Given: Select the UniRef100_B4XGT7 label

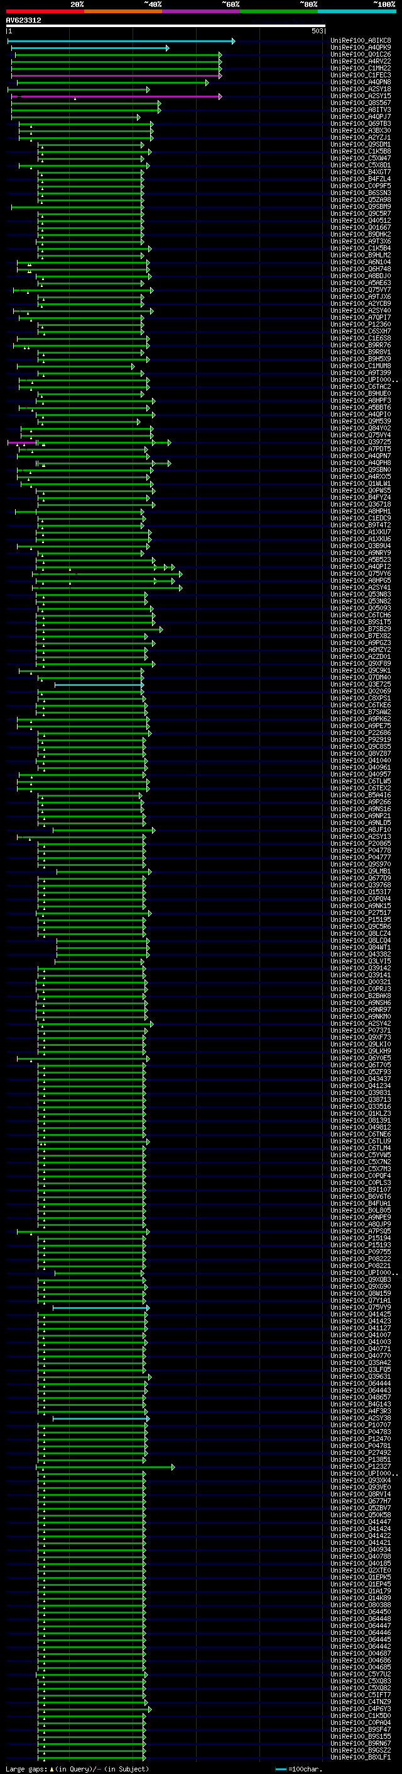Looking at the screenshot, I should (x=361, y=172).
